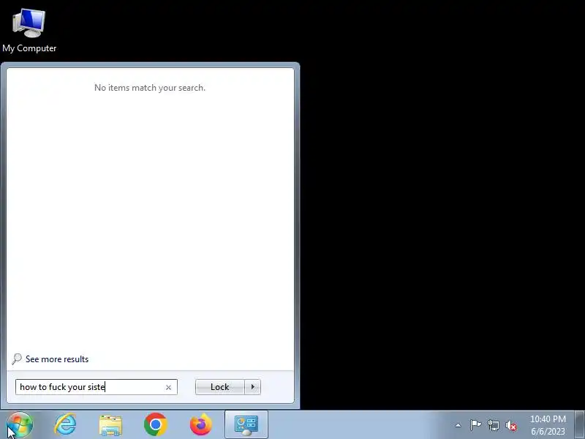The width and height of the screenshot is (585, 439).
Task: Click the See more results link
Action: [57, 359]
